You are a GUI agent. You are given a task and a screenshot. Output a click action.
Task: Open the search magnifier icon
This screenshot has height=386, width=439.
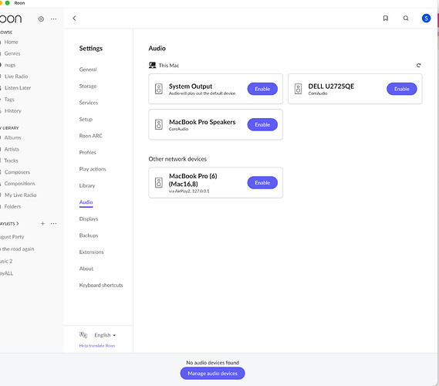pos(406,19)
